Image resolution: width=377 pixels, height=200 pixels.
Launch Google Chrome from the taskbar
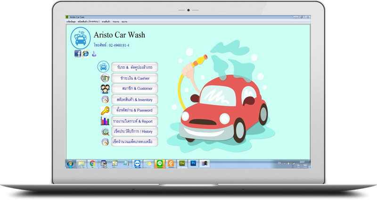tap(92, 164)
